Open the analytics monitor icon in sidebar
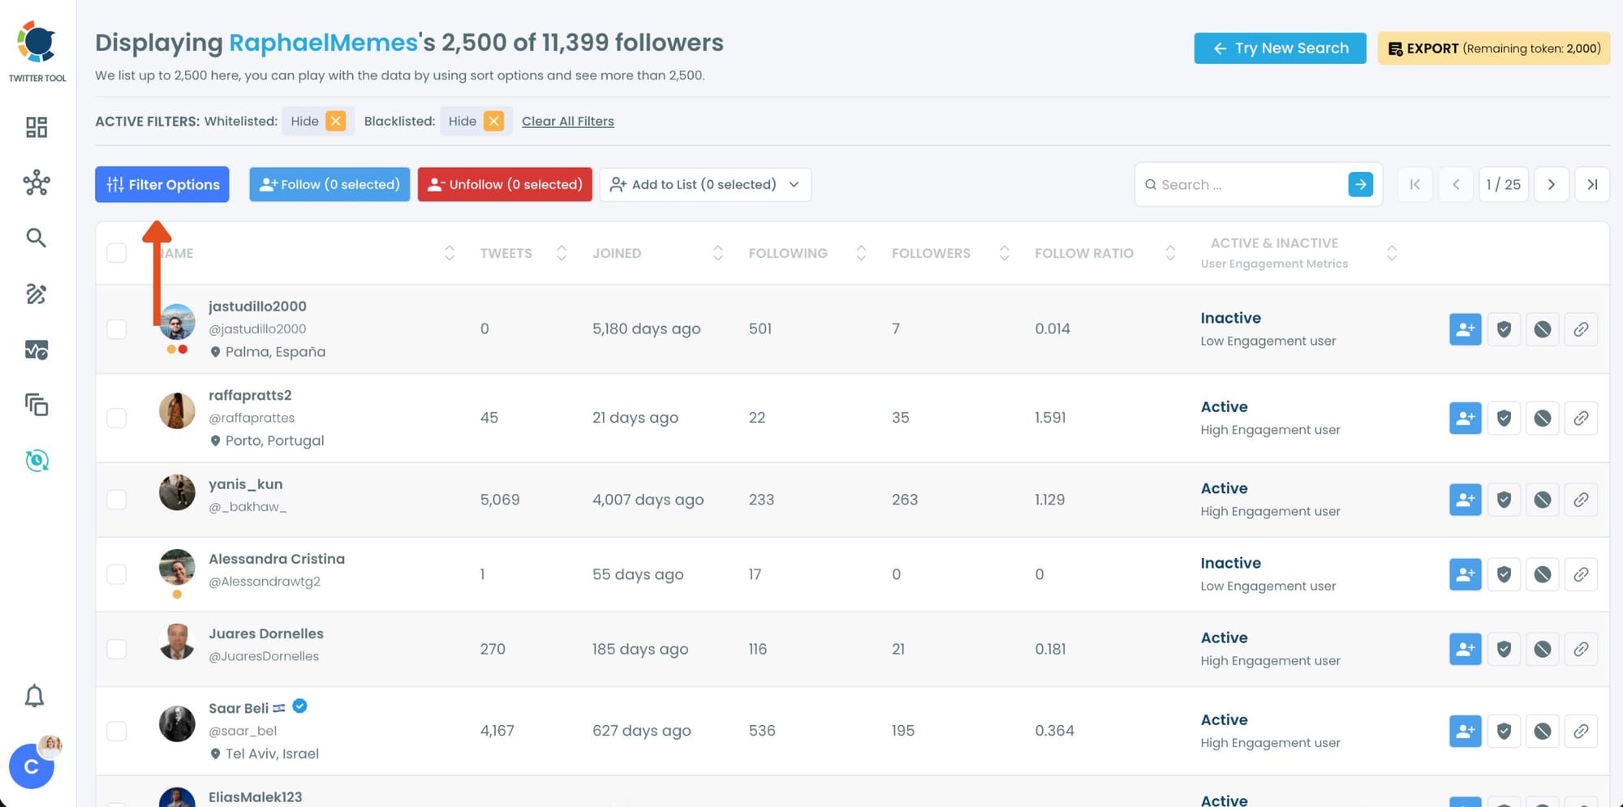 (36, 350)
